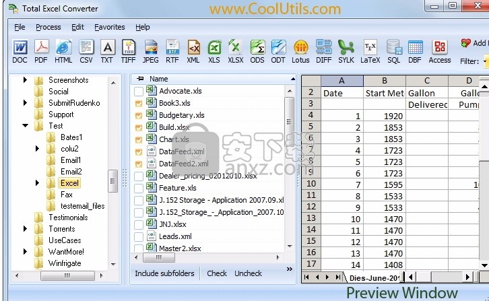Uncheck Build.xlsx file checkbox
The image size is (489, 301).
pyautogui.click(x=139, y=127)
